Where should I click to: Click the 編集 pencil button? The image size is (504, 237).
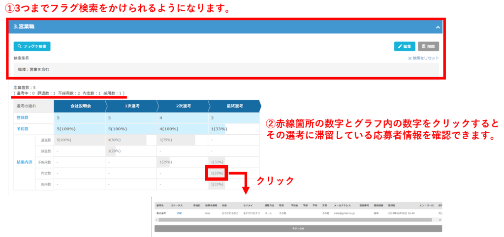[x=405, y=46]
